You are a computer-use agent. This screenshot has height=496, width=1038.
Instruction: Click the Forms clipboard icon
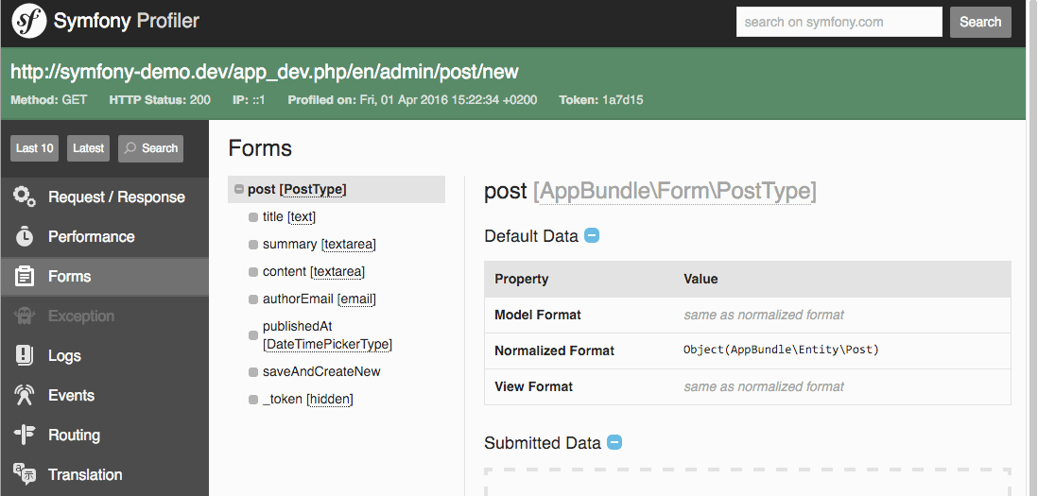coord(25,276)
